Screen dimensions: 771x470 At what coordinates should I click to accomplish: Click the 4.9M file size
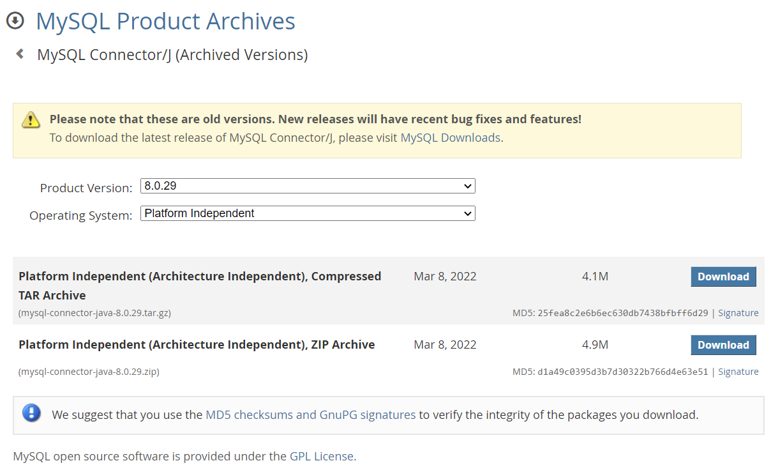click(x=595, y=345)
